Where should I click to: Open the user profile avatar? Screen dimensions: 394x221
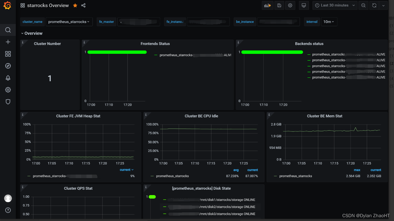click(x=8, y=198)
